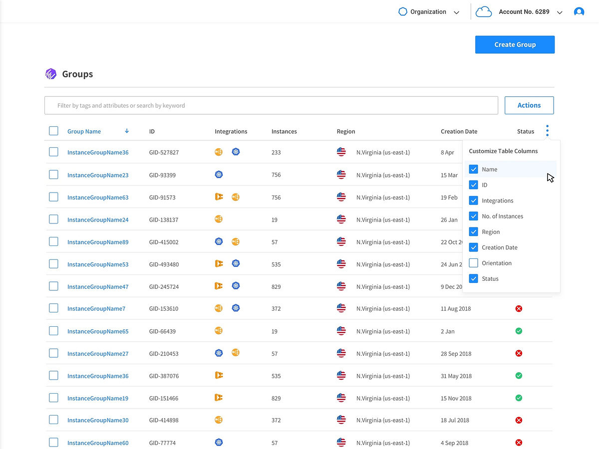
Task: Uncheck the ID column checkbox
Action: pyautogui.click(x=473, y=185)
